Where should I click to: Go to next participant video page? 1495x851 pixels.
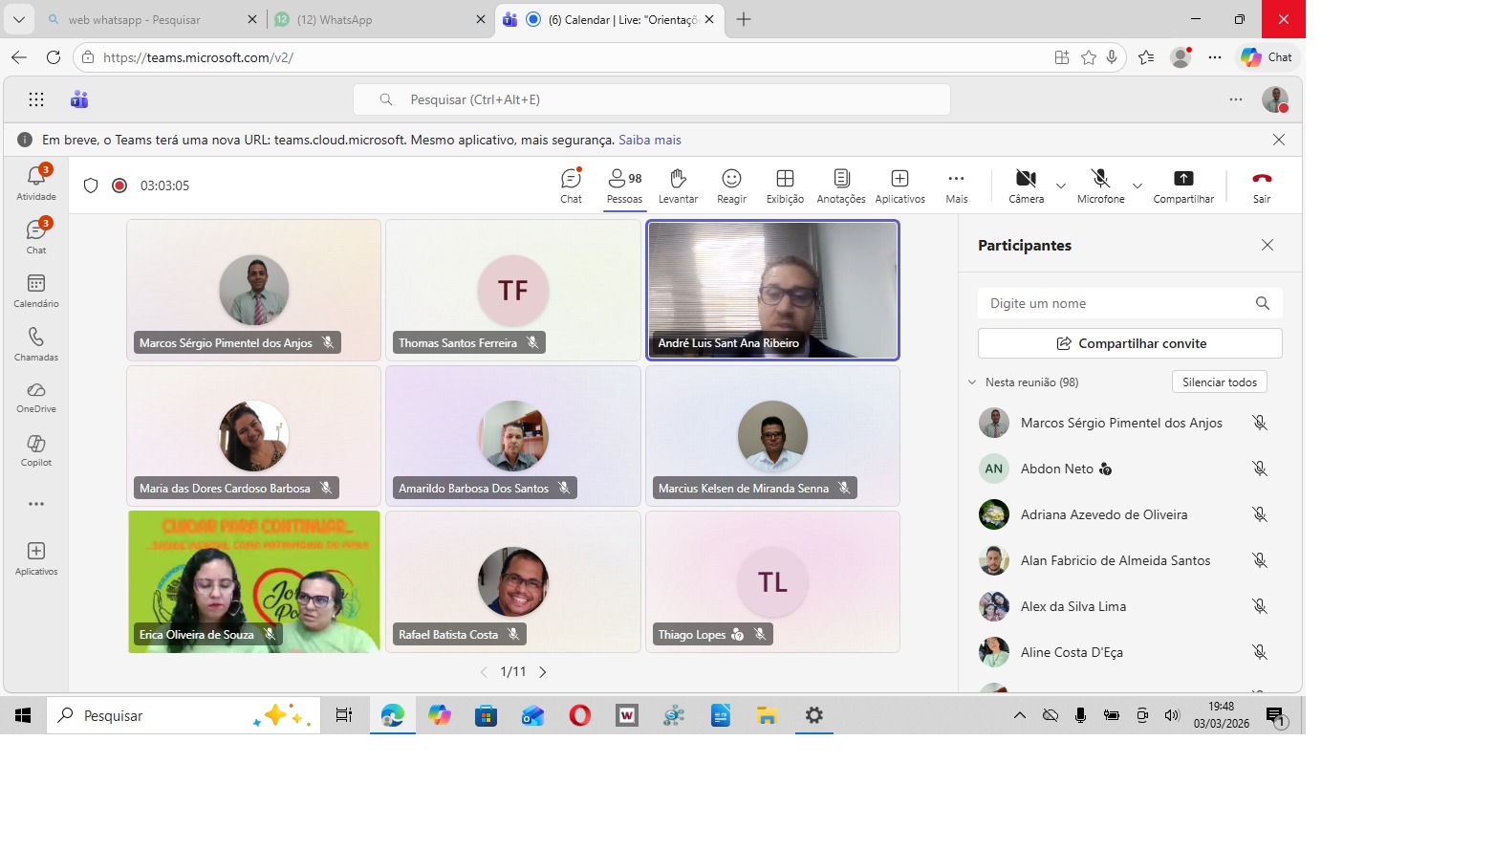click(543, 672)
